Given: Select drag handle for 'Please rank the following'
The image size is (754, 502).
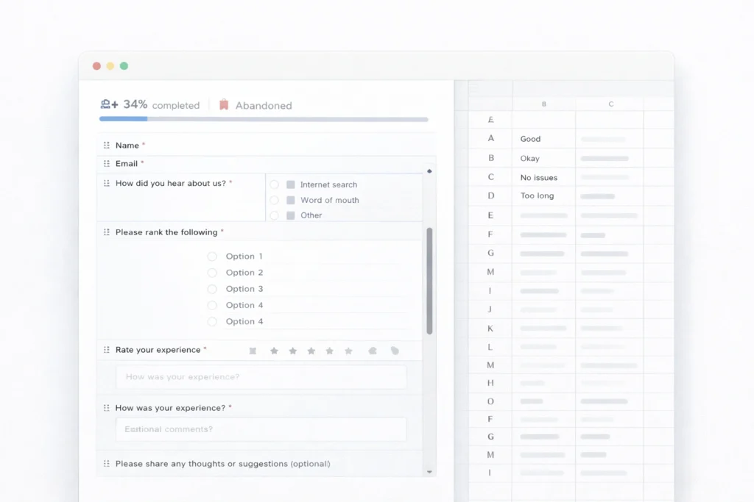Looking at the screenshot, I should pyautogui.click(x=107, y=232).
